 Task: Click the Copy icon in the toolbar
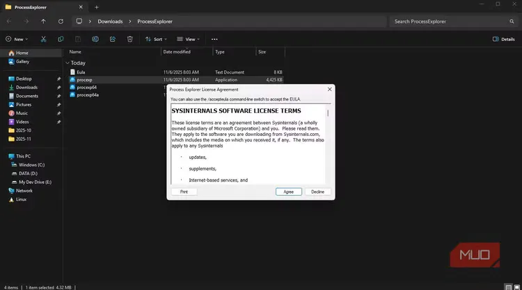click(x=61, y=39)
